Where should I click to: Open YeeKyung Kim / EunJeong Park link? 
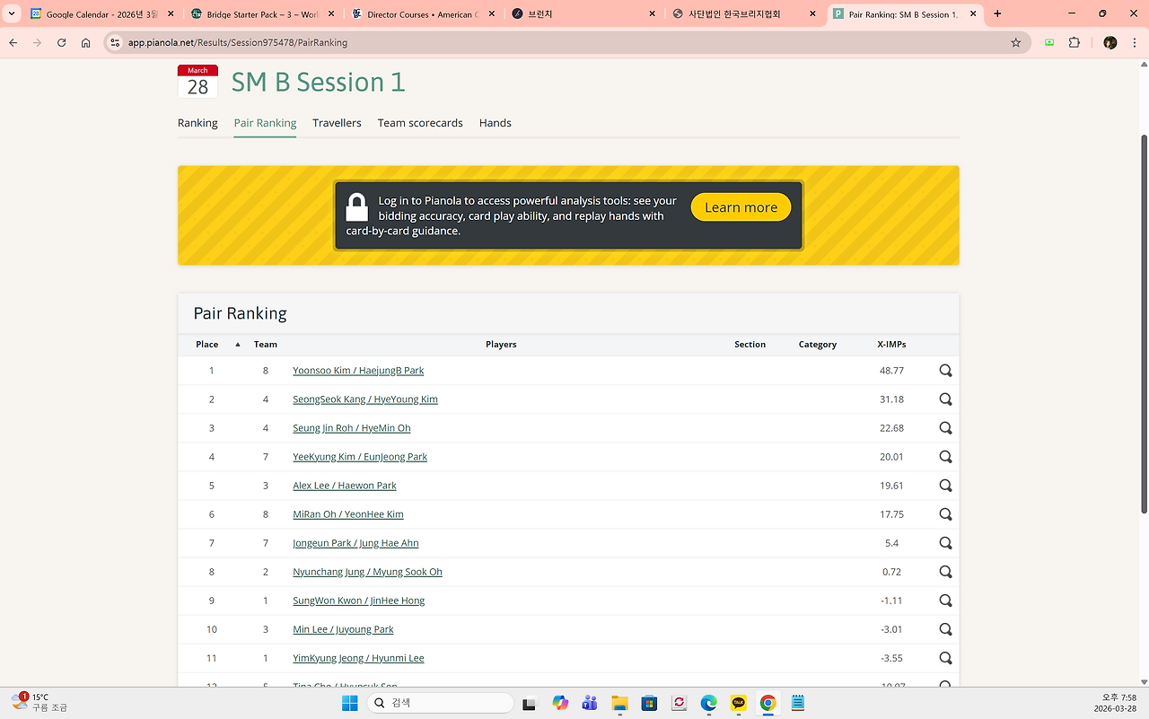point(360,457)
